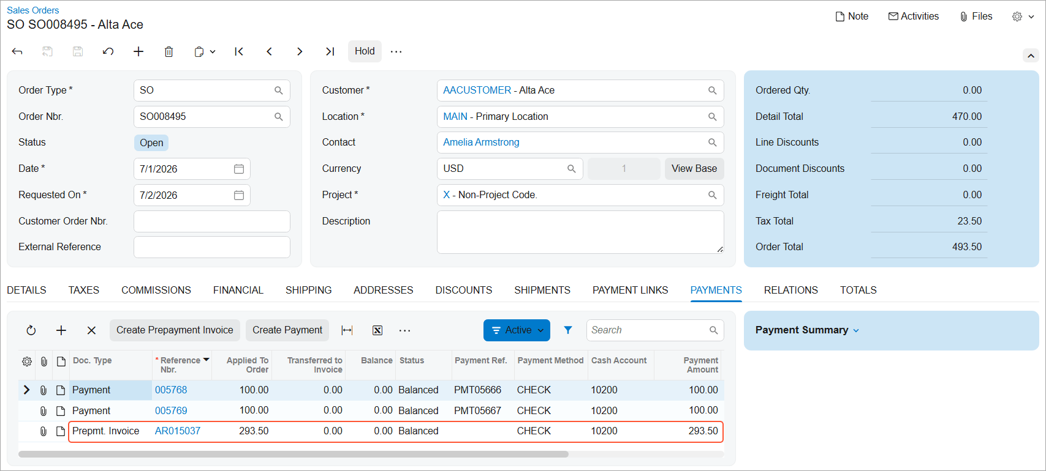
Task: Expand the 005768 payment row chevron
Action: tap(26, 390)
